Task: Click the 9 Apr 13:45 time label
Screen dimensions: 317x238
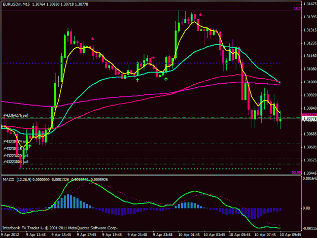Action: coord(36,235)
